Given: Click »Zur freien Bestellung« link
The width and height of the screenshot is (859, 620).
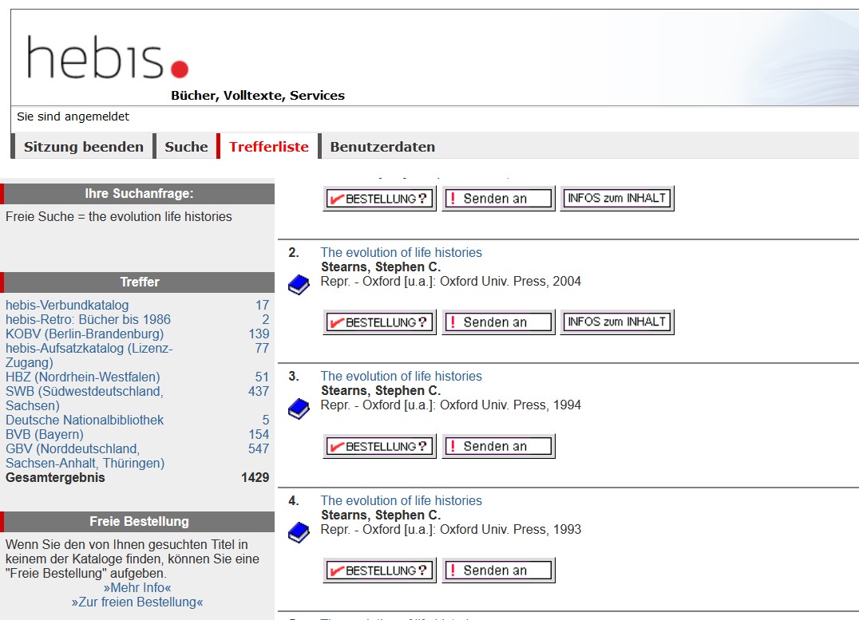Looking at the screenshot, I should [137, 602].
